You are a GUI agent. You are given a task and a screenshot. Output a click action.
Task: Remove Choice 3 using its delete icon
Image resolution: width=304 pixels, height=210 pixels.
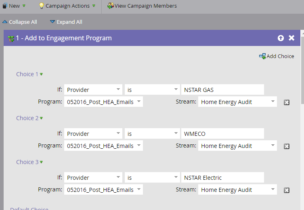(x=287, y=190)
